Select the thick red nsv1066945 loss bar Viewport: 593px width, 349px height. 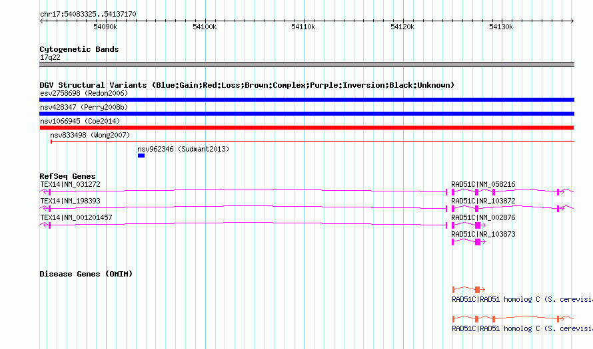click(306, 128)
